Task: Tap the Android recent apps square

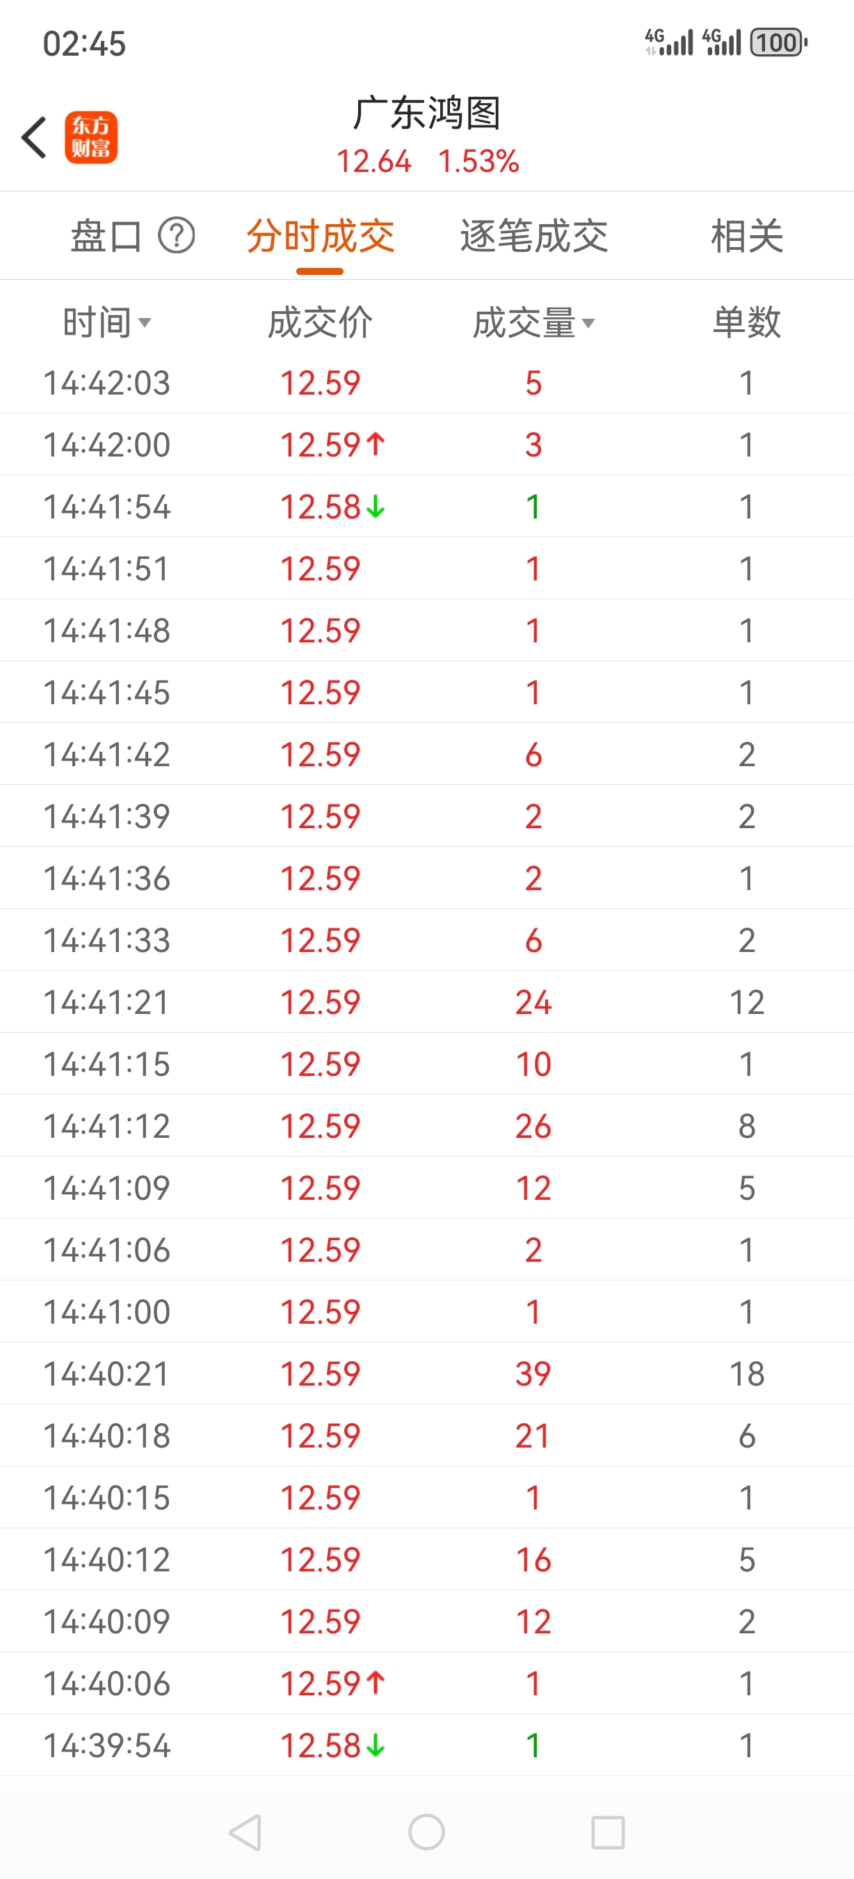Action: coord(608,1832)
